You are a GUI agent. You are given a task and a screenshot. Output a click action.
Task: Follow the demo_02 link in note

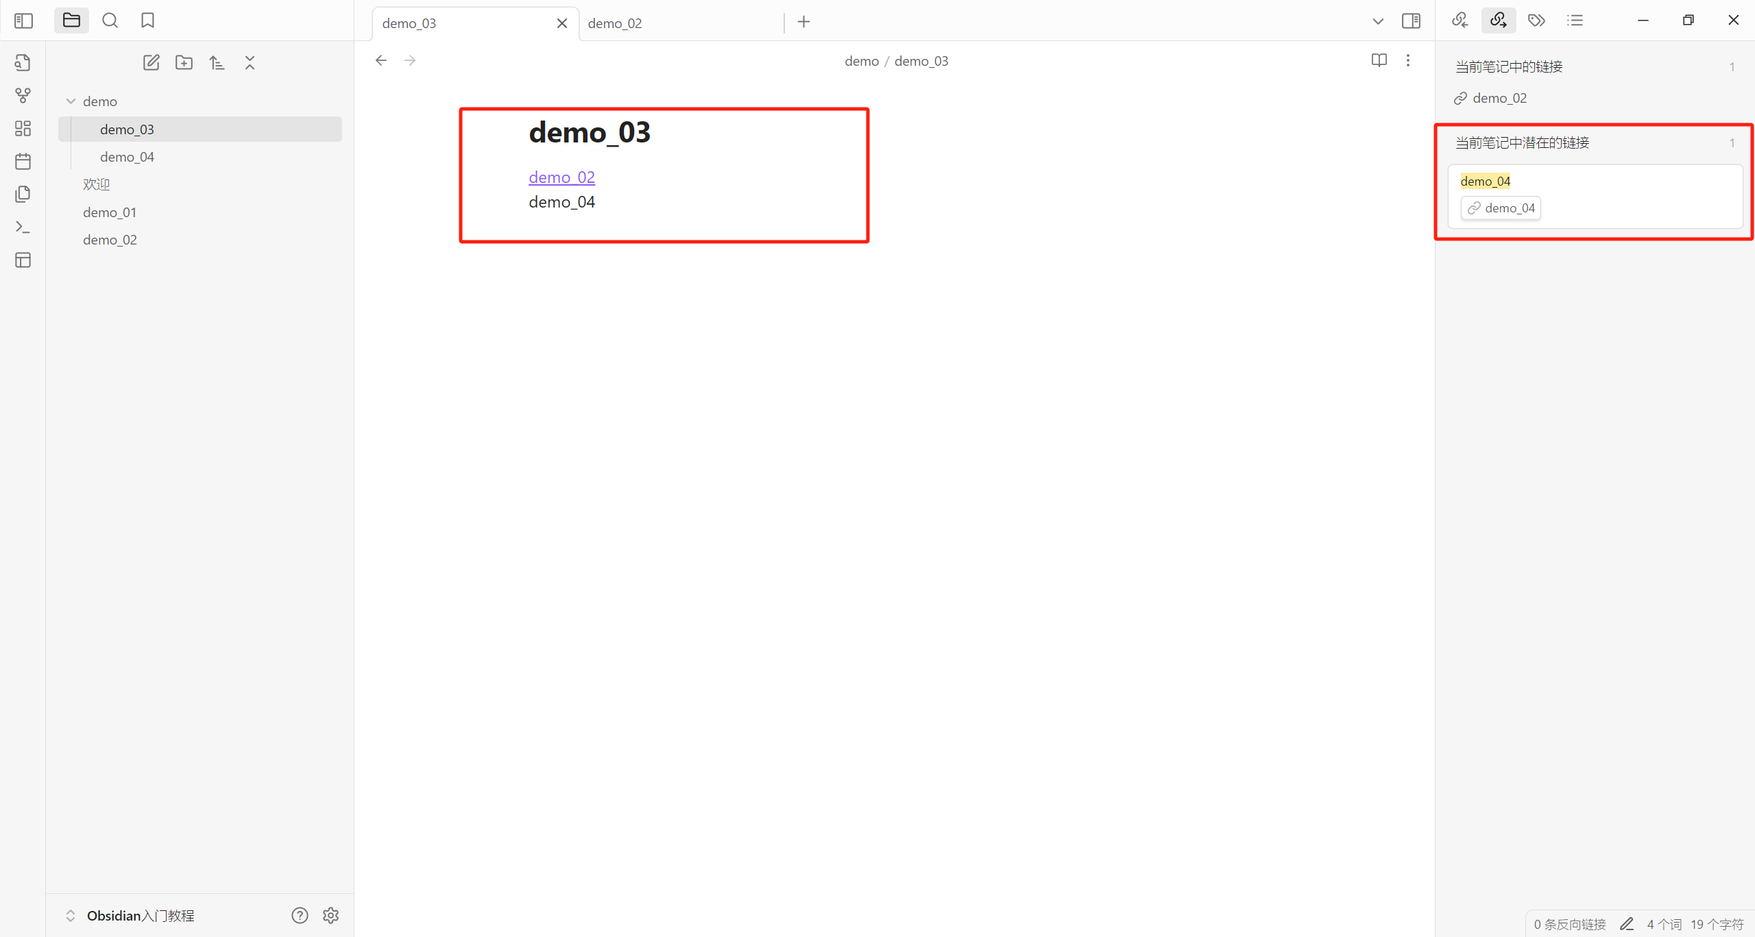[x=561, y=177]
